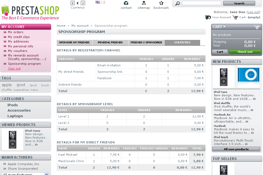
Task: Click the nano tag
Action: coord(34,90)
